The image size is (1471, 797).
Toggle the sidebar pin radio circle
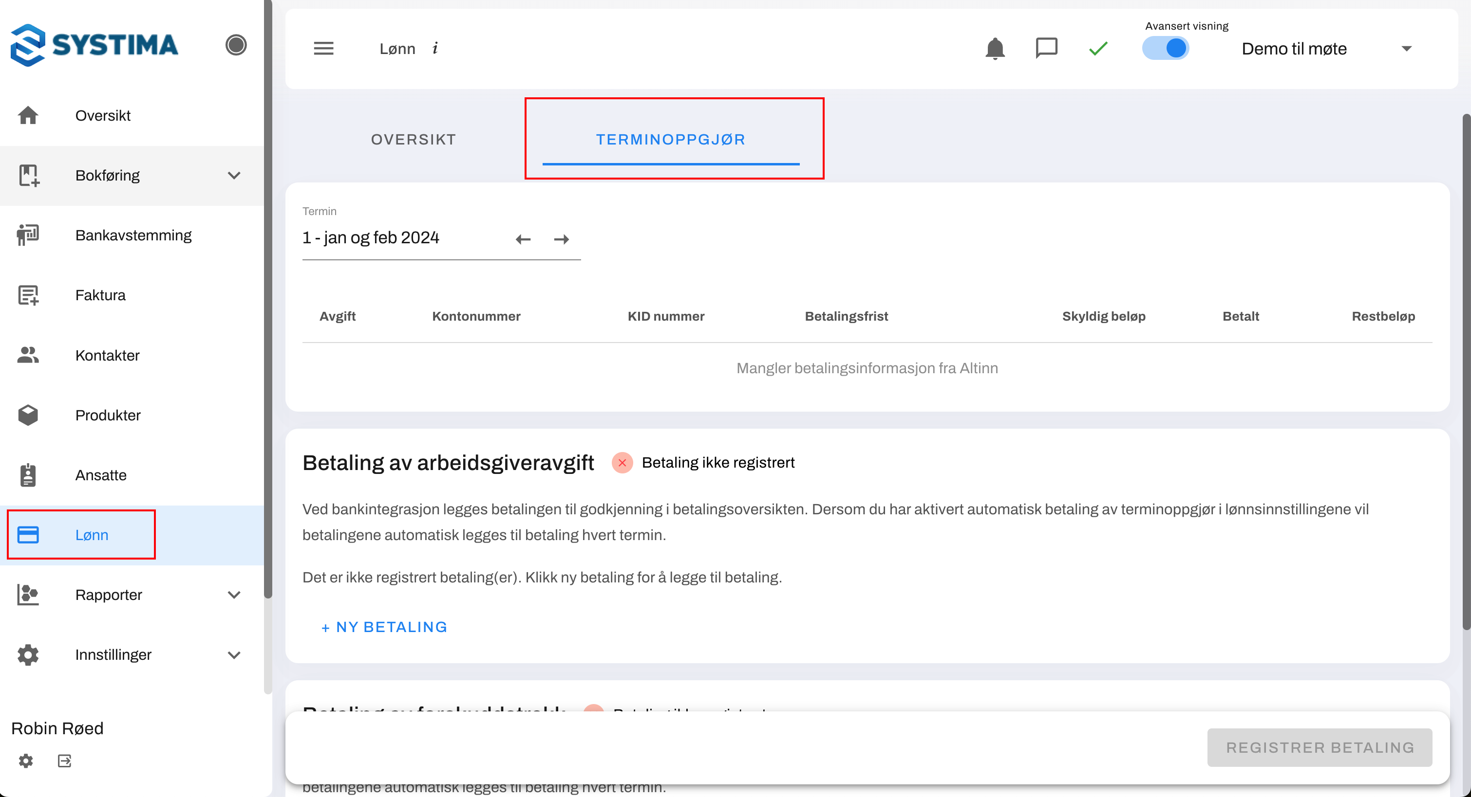[x=235, y=45]
